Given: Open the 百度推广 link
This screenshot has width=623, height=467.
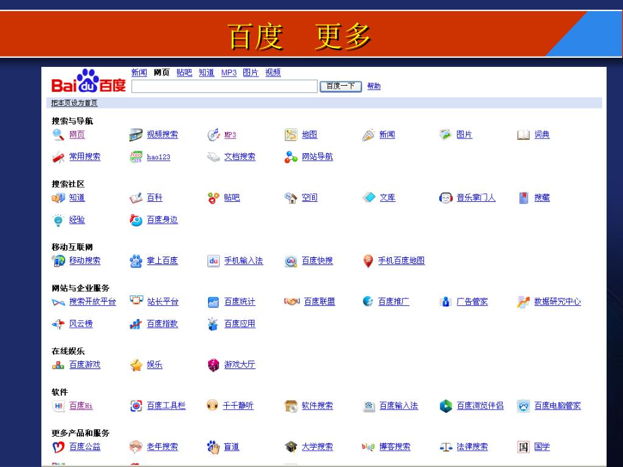Looking at the screenshot, I should (x=394, y=302).
